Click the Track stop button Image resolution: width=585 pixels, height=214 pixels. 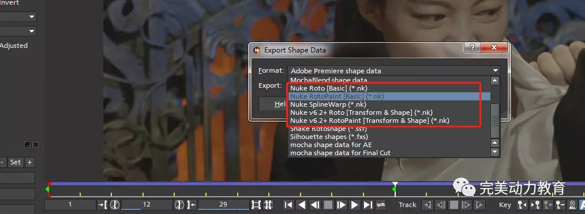pyautogui.click(x=453, y=205)
